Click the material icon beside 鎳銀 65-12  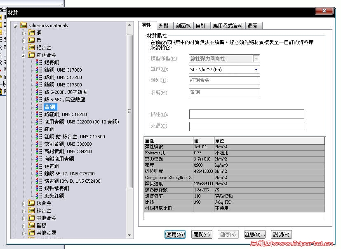coord(39,173)
